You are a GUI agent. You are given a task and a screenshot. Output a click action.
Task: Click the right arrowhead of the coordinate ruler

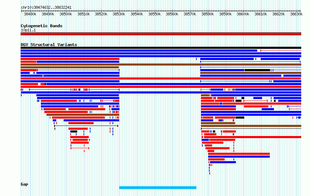[300, 11]
